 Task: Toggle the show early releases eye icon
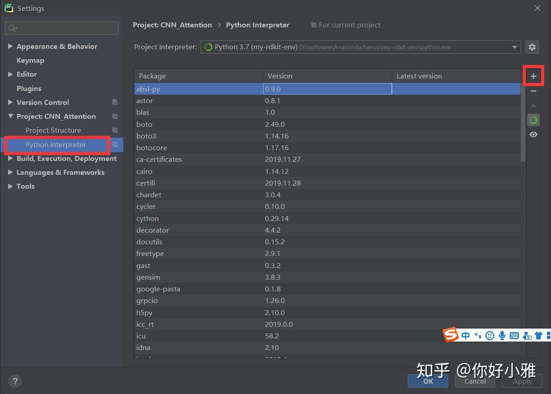[533, 134]
